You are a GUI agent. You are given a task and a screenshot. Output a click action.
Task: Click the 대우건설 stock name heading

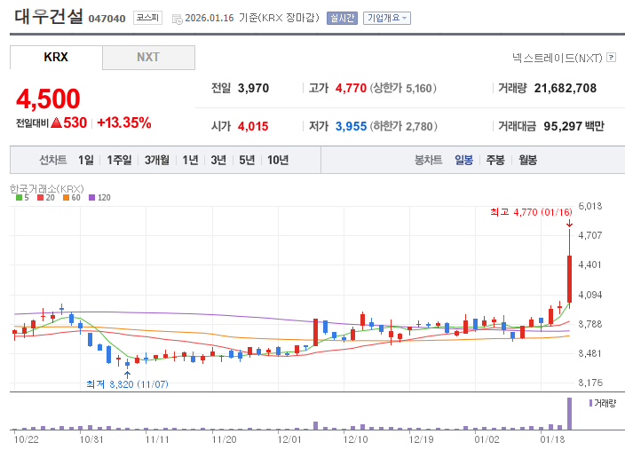click(49, 17)
